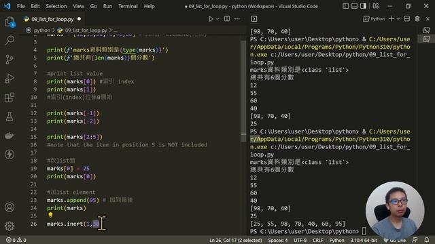Open the Terminal menu
435x244 pixels.
click(128, 6)
